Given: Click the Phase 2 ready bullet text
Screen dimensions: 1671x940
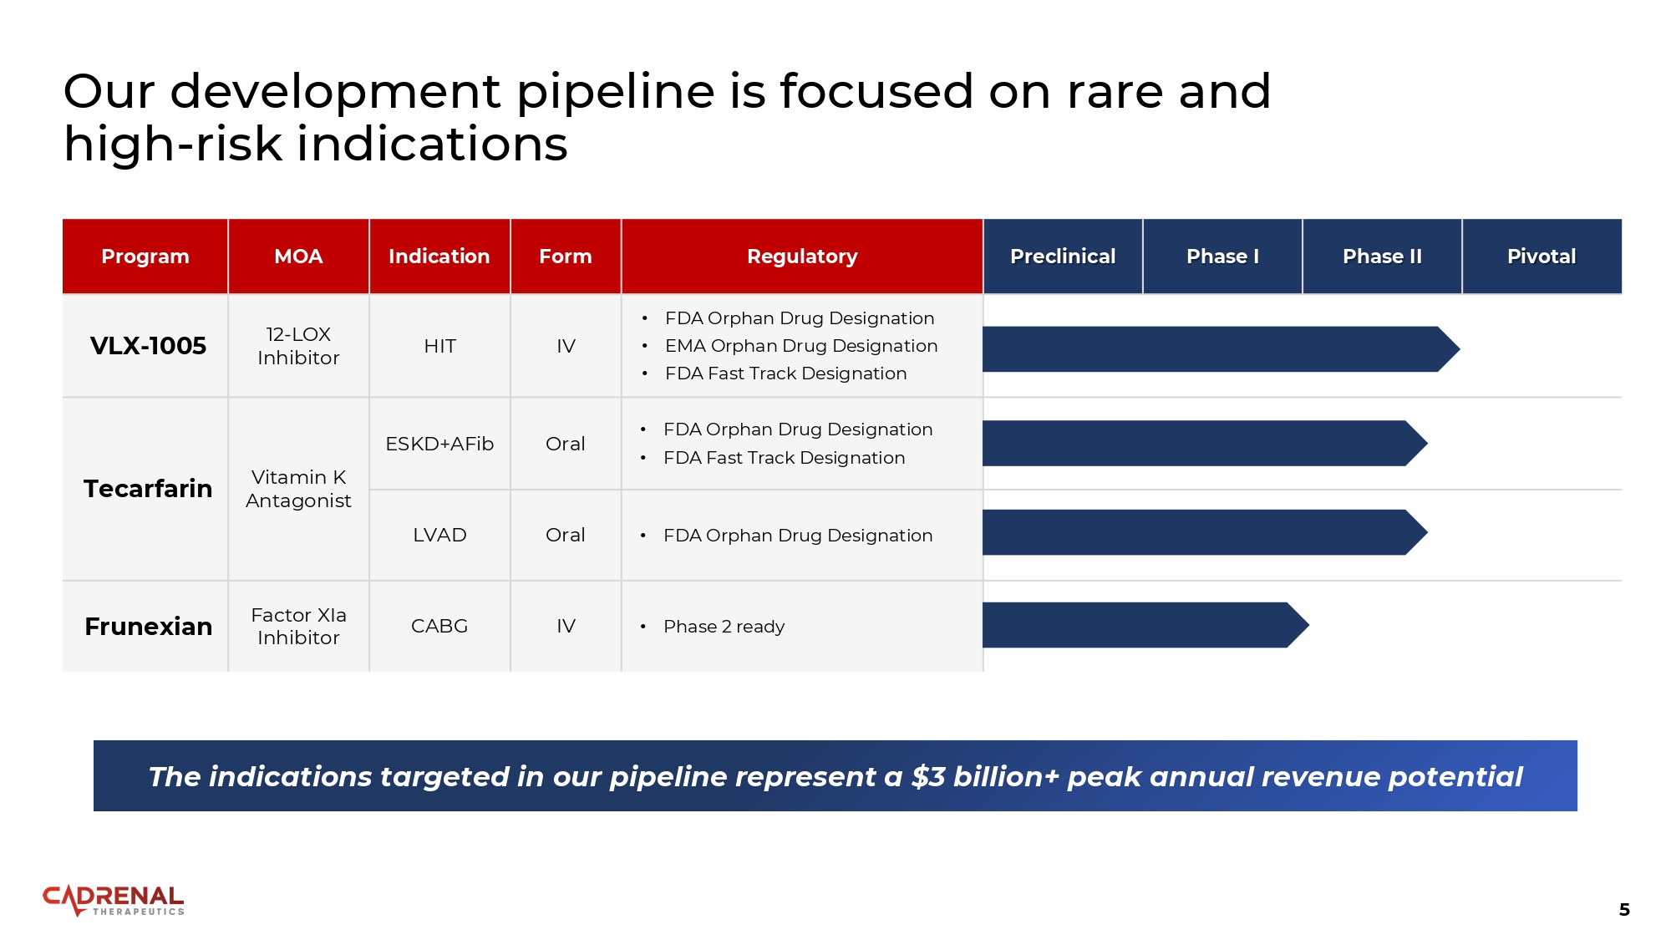Looking at the screenshot, I should click(724, 627).
